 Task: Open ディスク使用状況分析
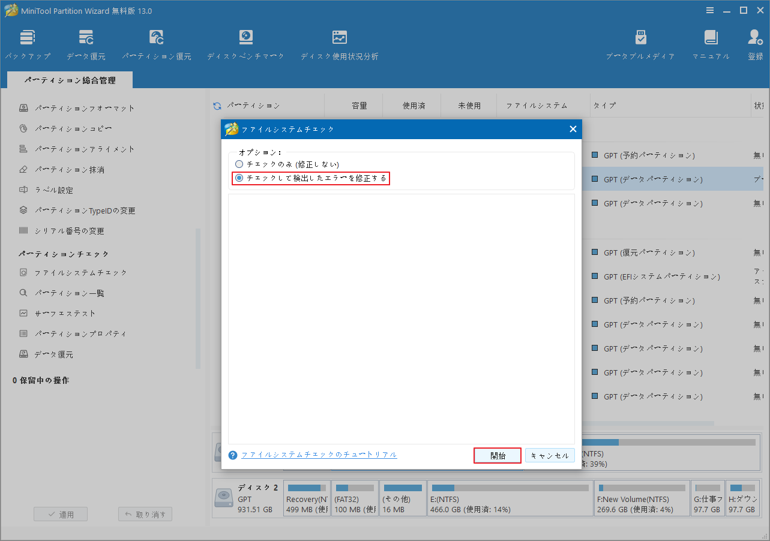[339, 43]
